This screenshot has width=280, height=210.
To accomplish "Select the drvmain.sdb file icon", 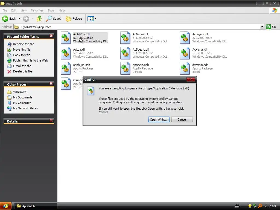I will point(185,68).
